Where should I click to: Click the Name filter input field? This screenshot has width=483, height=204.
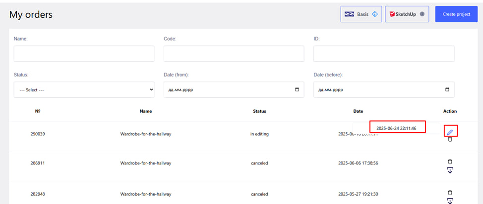84,54
